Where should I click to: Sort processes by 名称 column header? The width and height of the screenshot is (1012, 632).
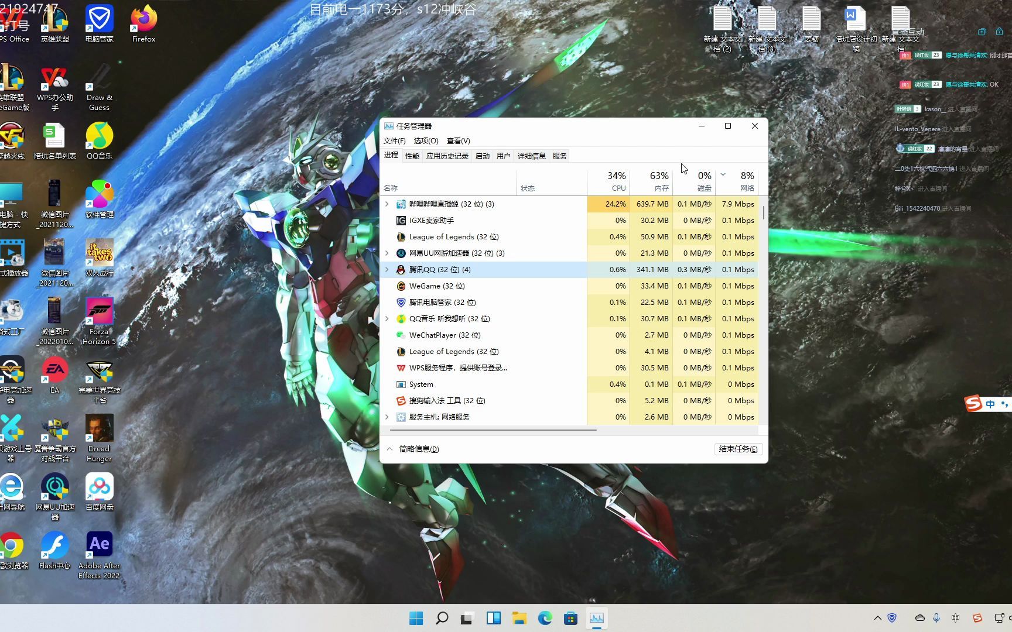tap(449, 181)
